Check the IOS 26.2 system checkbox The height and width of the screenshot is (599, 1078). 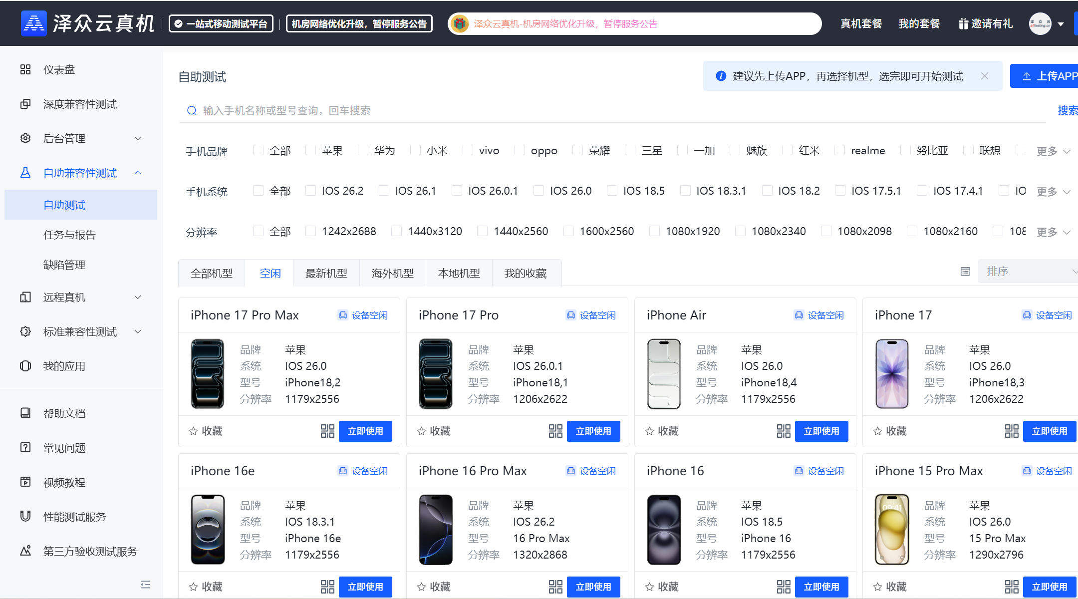[x=311, y=191]
